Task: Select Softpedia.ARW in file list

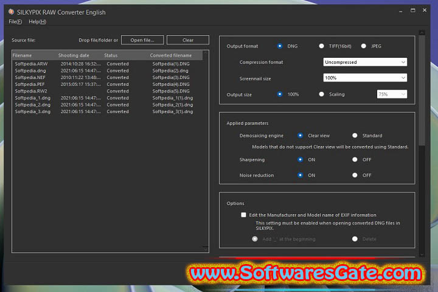Action: 31,64
